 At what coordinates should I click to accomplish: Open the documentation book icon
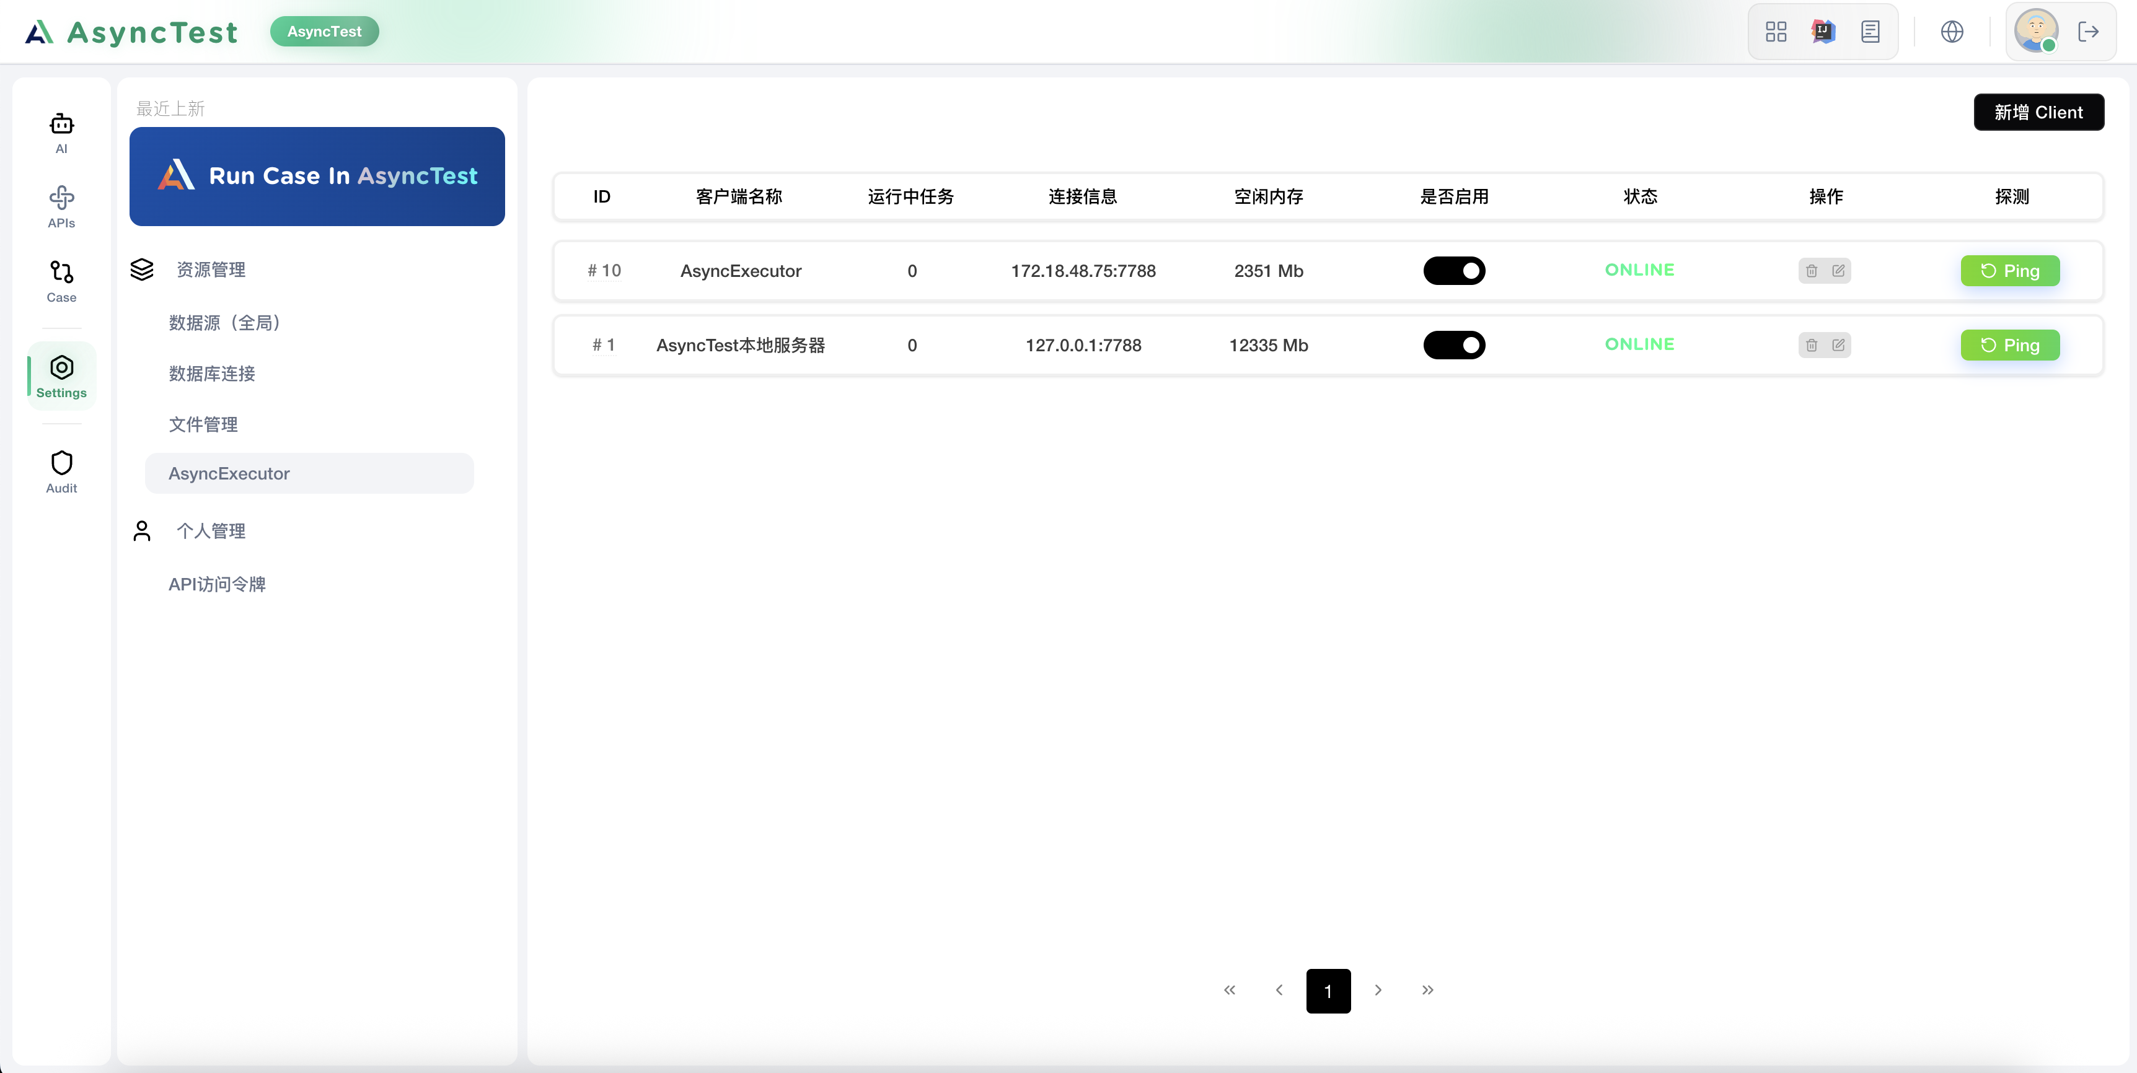pyautogui.click(x=1870, y=31)
